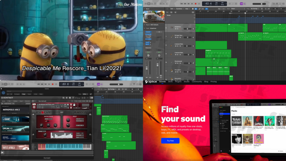Solo the Xylophone track
This screenshot has width=286, height=161.
178,29
